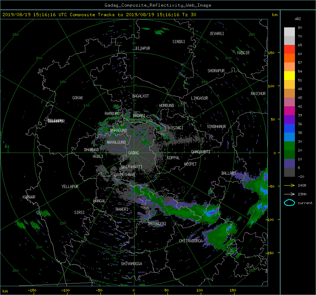Click the white 23MN arrow legend
Screen dimensions: 316x295
coord(289,194)
